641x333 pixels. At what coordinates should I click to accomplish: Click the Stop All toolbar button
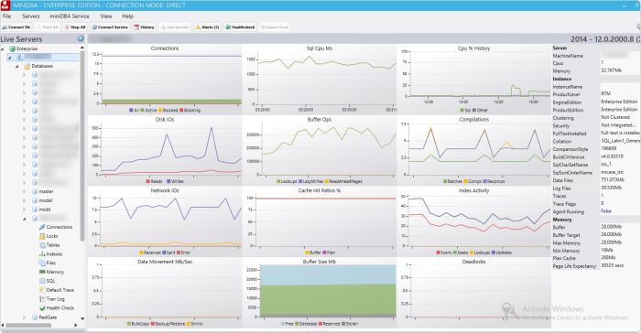(x=75, y=27)
